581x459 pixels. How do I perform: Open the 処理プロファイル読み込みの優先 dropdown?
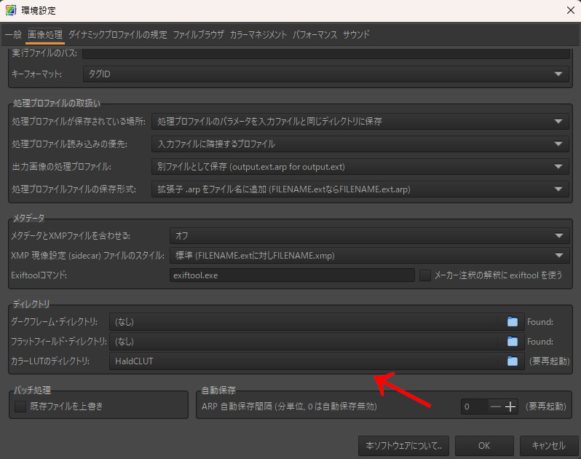360,144
